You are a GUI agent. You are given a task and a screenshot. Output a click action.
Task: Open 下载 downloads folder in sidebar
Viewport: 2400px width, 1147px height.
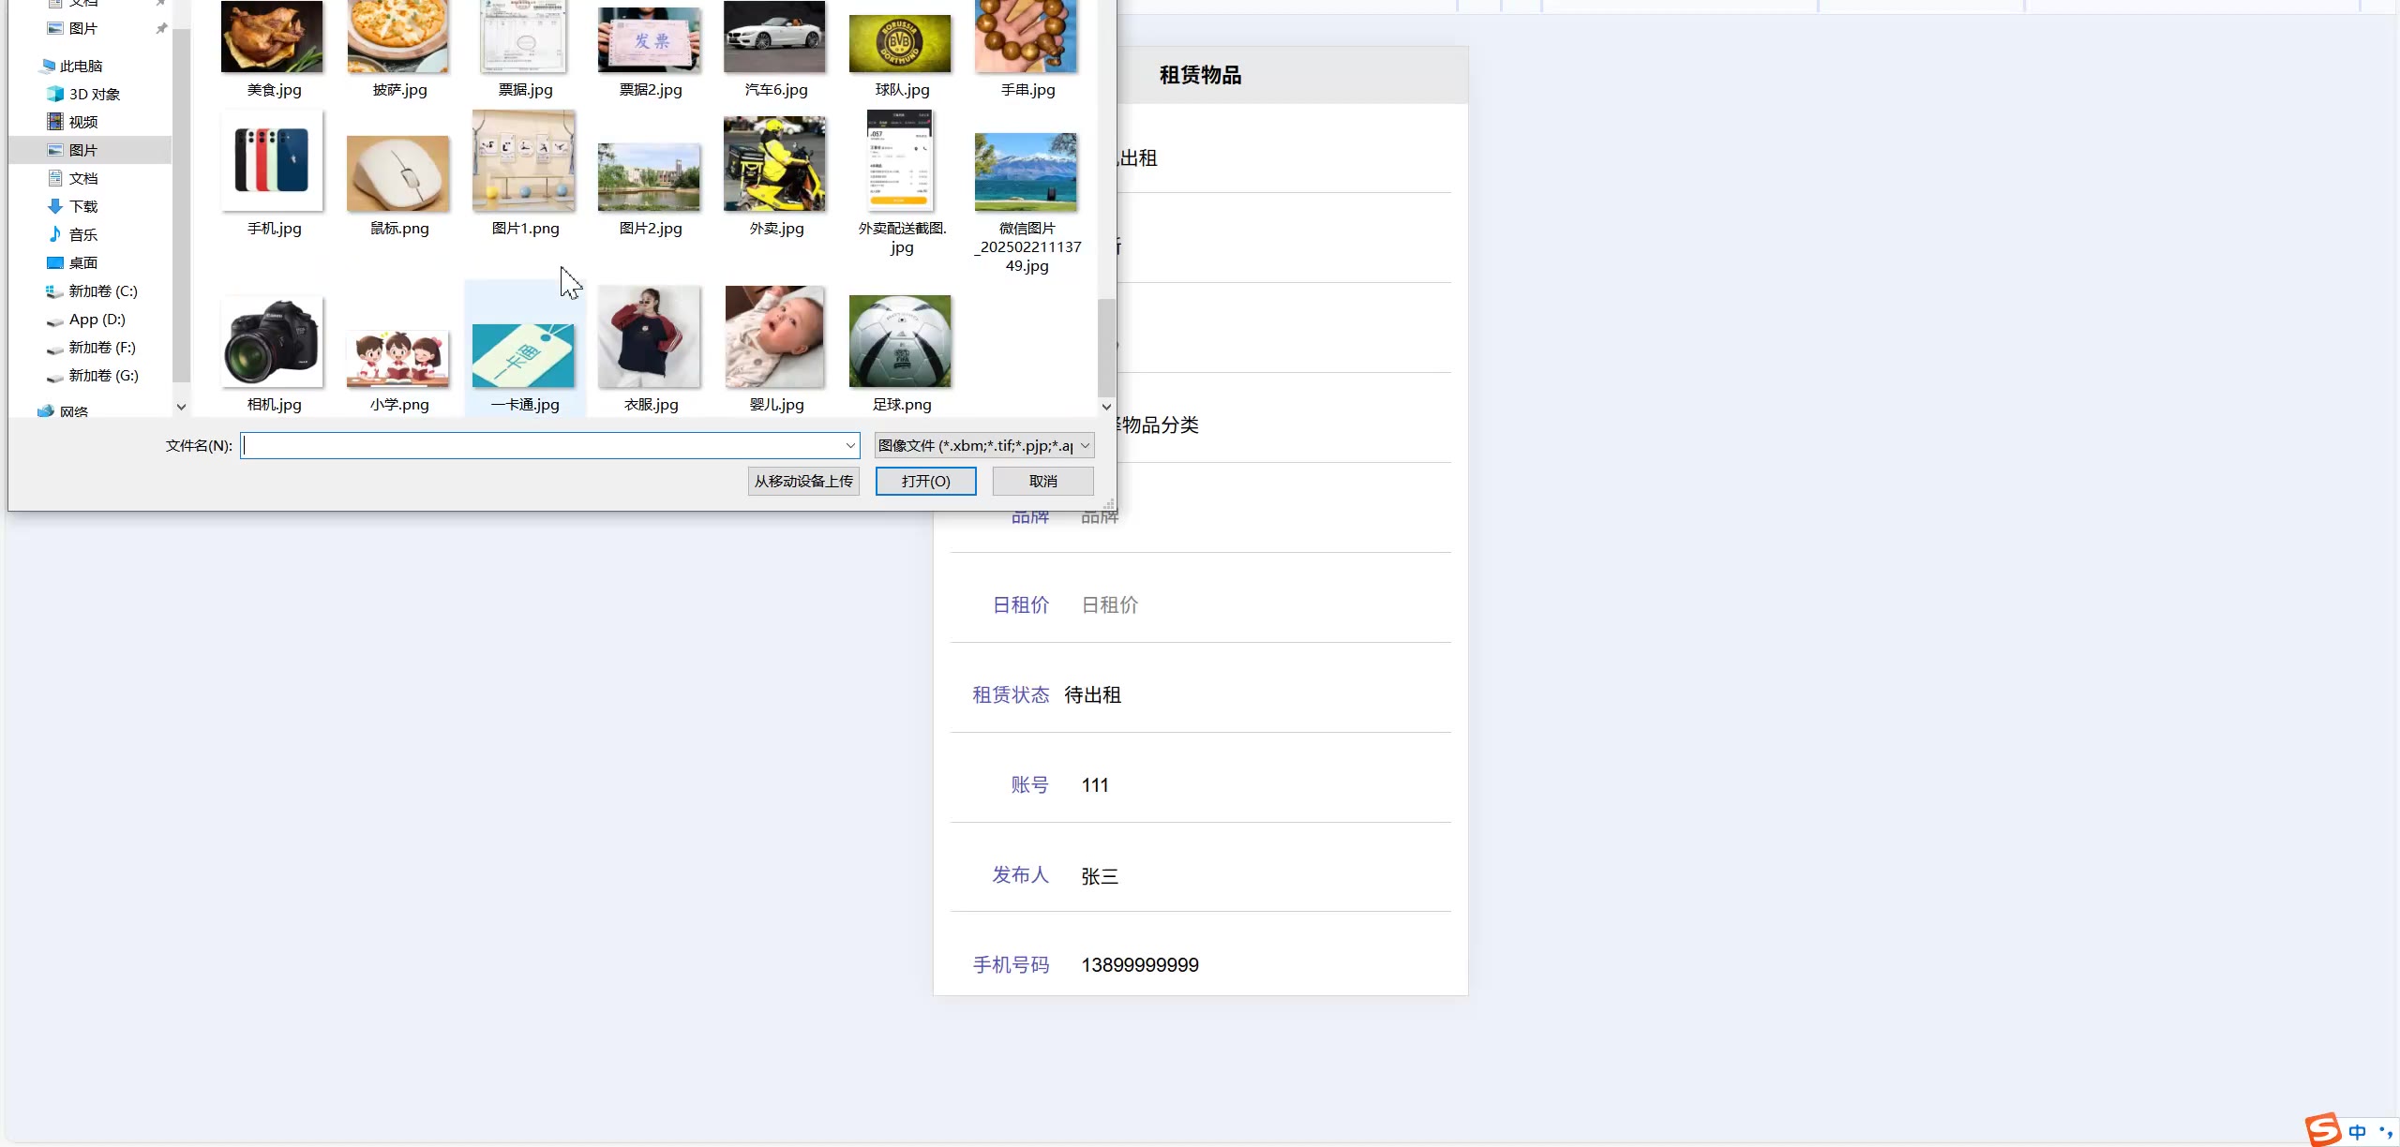click(82, 206)
